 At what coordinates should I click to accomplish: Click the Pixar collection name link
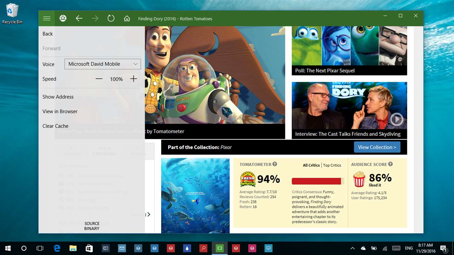(226, 147)
